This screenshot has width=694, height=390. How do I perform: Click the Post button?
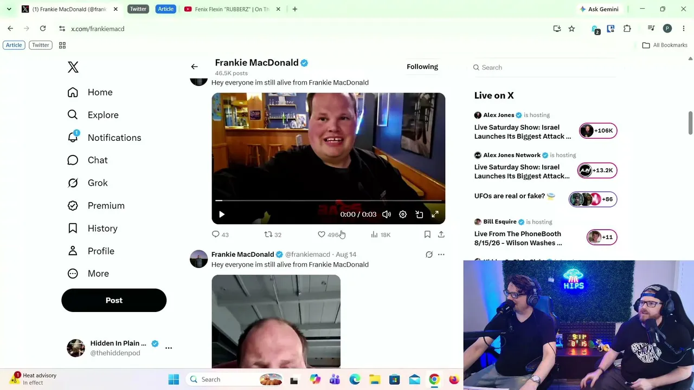114,300
